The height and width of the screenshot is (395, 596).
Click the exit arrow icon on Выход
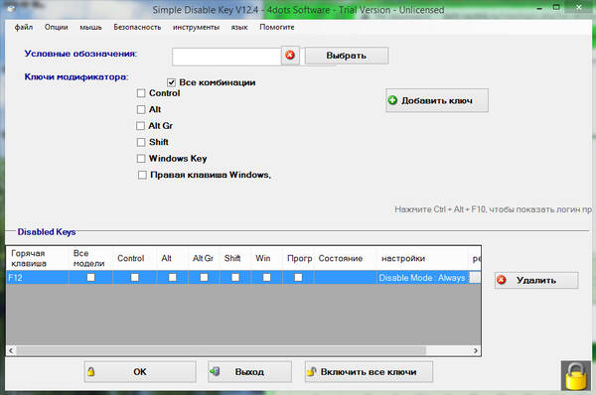215,371
